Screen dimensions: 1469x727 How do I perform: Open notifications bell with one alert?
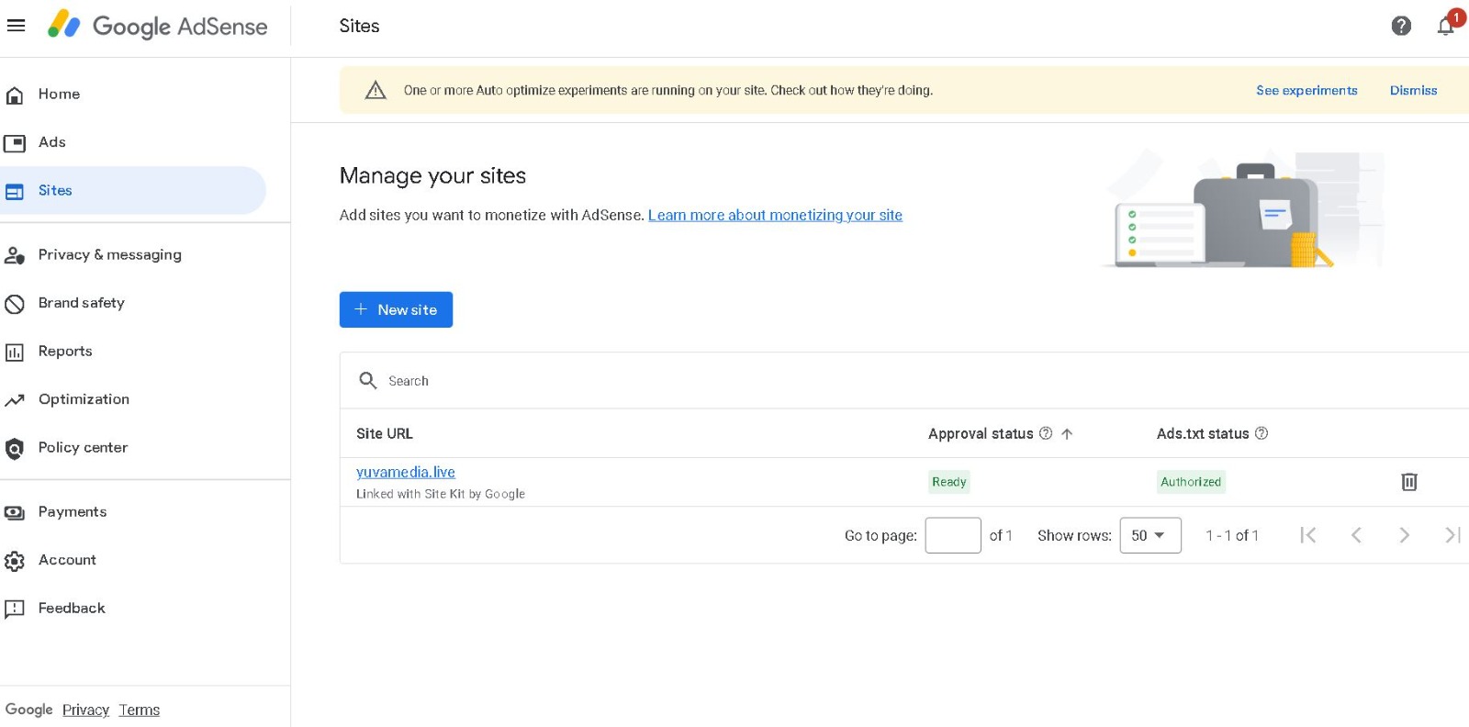coord(1447,24)
